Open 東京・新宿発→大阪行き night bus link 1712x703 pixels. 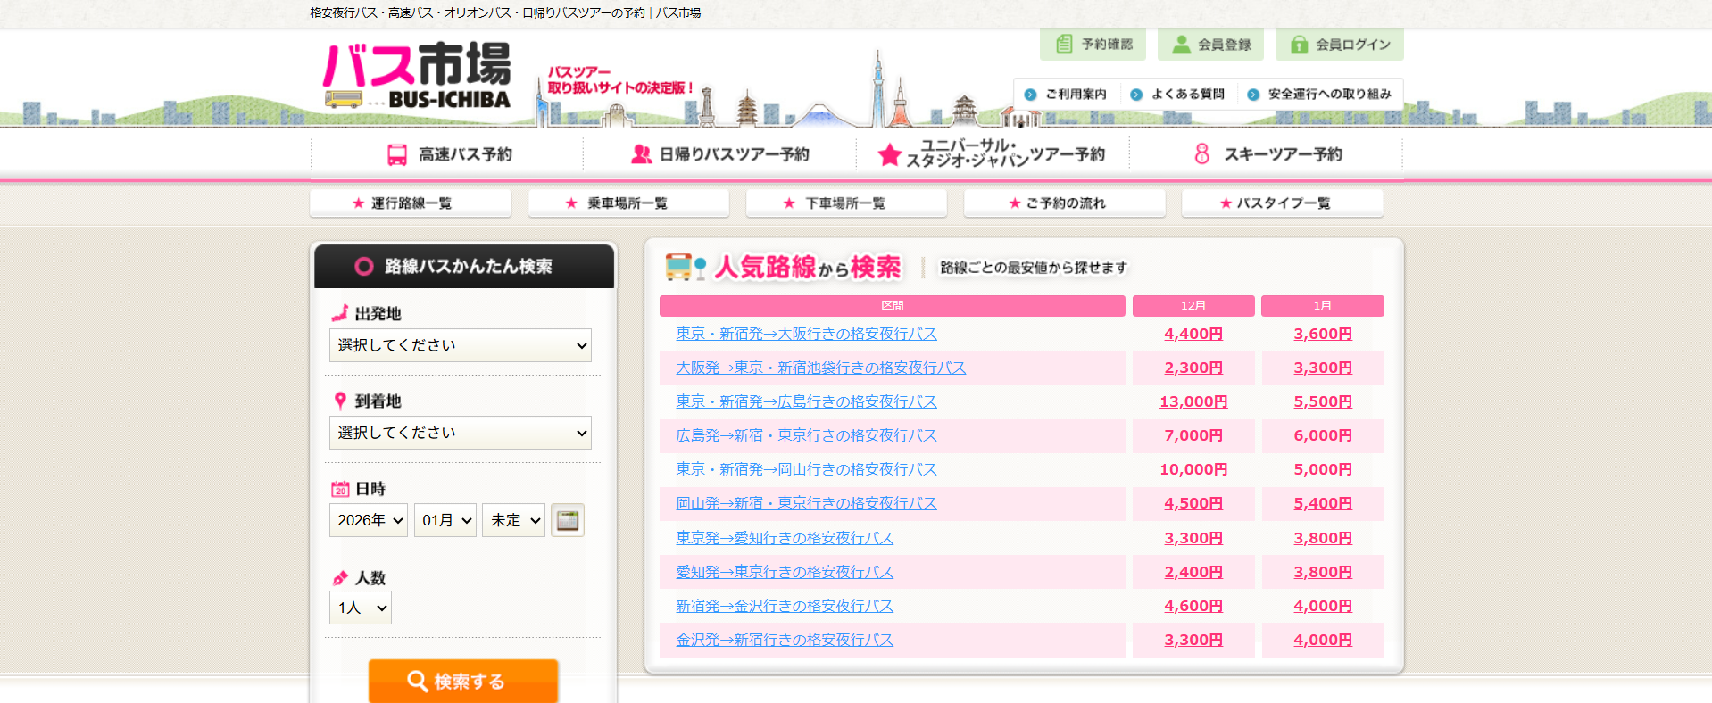(806, 334)
